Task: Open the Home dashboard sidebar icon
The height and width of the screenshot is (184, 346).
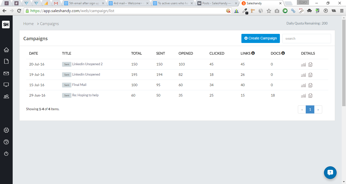Action: (x=6, y=50)
